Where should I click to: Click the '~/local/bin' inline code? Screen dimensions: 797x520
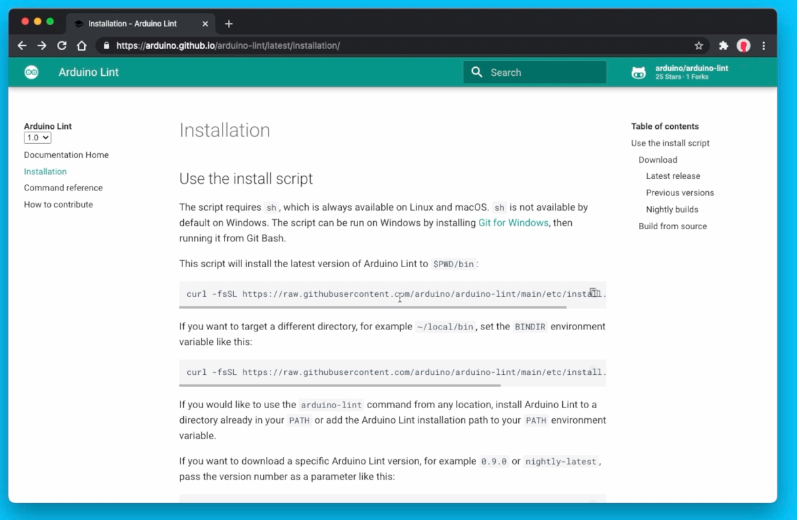click(x=445, y=327)
